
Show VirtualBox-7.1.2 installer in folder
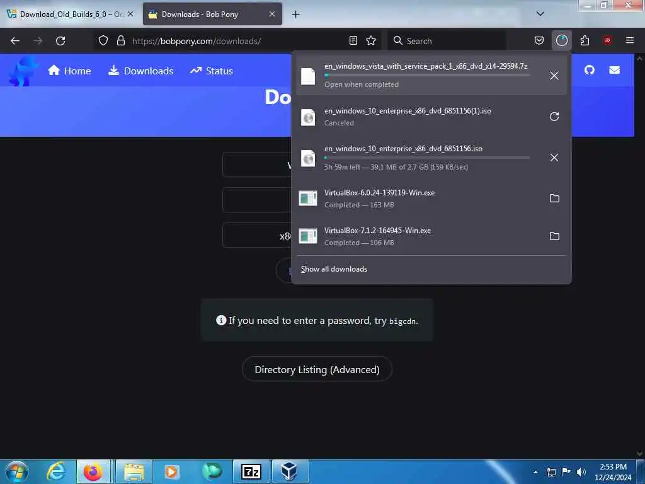point(554,236)
